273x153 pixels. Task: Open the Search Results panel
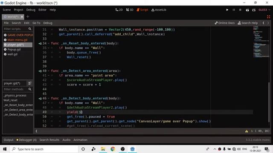(x=49, y=140)
